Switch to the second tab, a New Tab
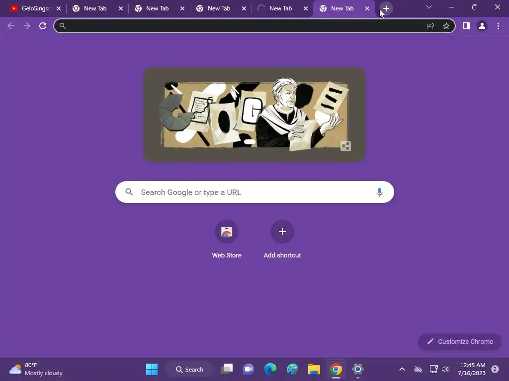This screenshot has width=509, height=381. 95,8
